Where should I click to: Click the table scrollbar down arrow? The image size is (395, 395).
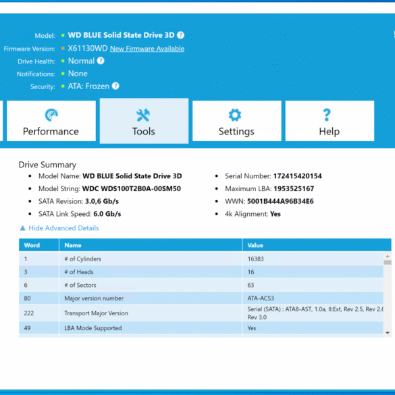point(388,333)
